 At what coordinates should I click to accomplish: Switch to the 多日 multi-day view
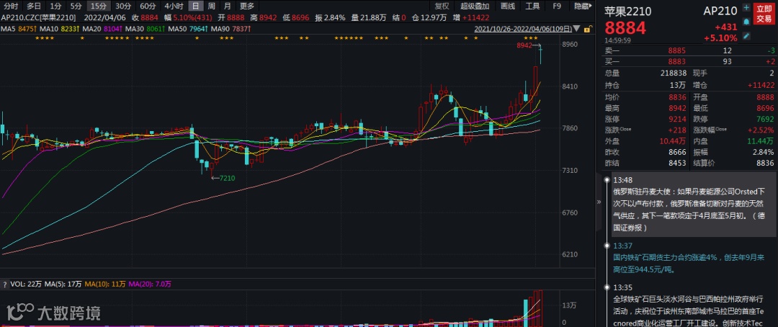[x=34, y=6]
